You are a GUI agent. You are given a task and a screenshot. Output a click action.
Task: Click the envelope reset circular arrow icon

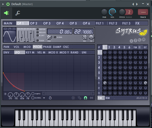tap(50, 98)
